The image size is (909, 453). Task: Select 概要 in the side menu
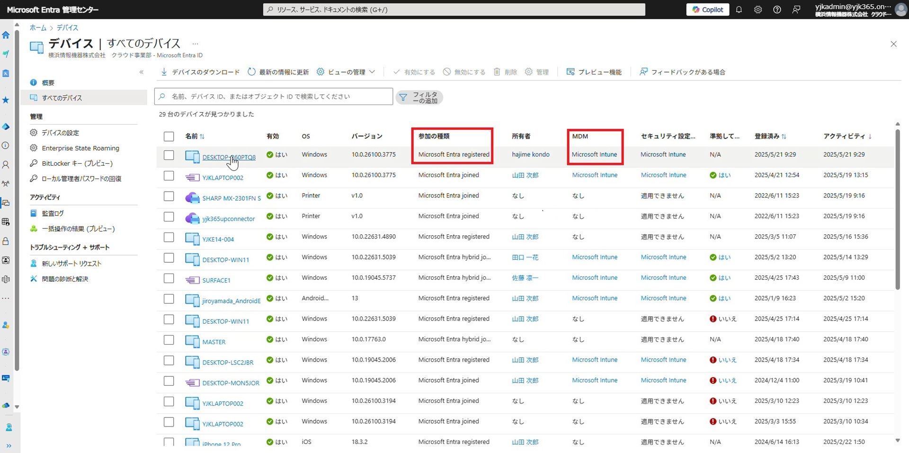click(48, 83)
